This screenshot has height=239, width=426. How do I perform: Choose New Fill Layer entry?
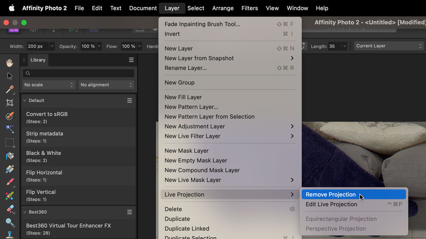tap(230, 97)
